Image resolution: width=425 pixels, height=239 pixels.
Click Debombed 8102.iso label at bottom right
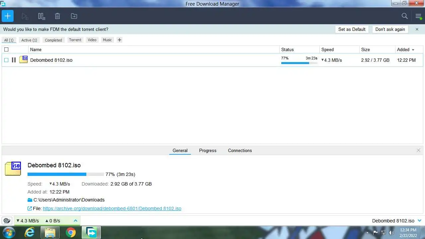pos(393,221)
